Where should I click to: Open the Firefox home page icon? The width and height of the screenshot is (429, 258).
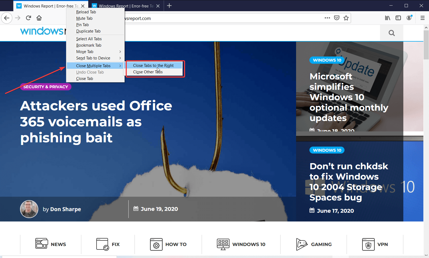(39, 18)
